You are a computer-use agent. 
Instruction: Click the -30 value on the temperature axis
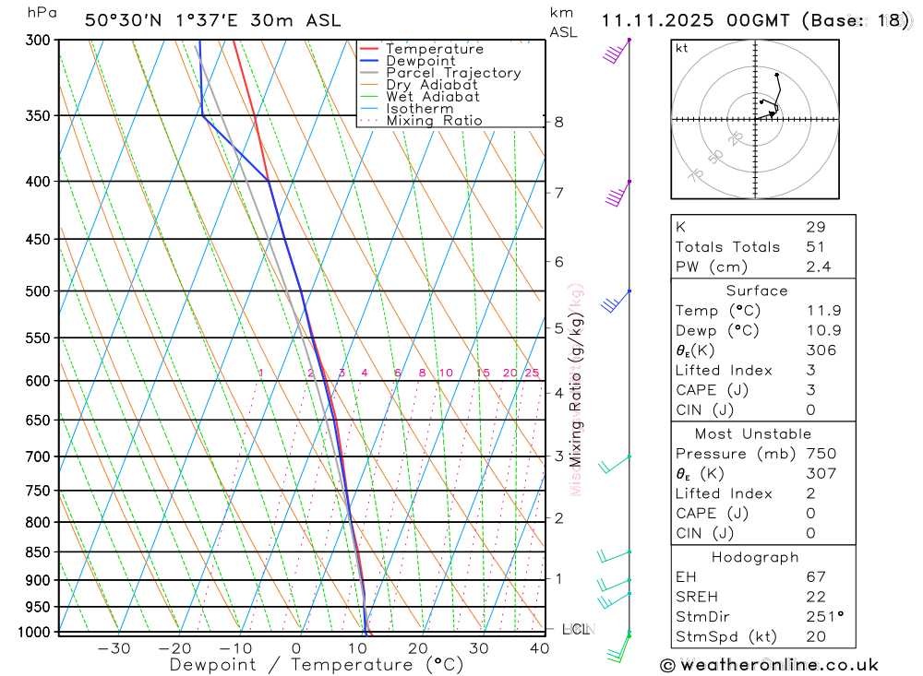114,649
